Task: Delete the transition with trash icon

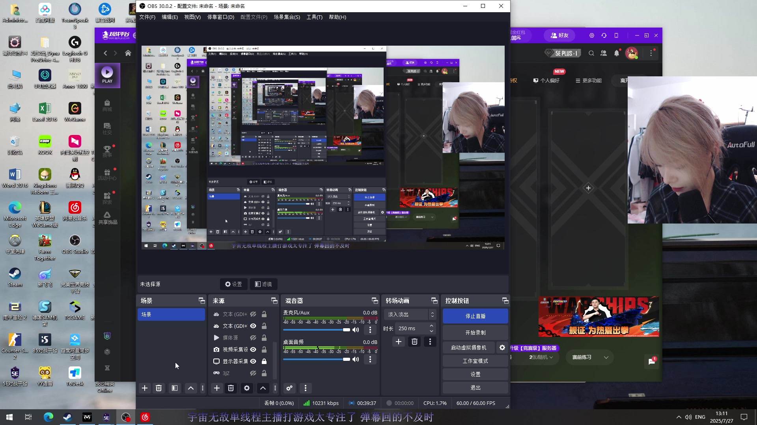Action: pyautogui.click(x=414, y=342)
